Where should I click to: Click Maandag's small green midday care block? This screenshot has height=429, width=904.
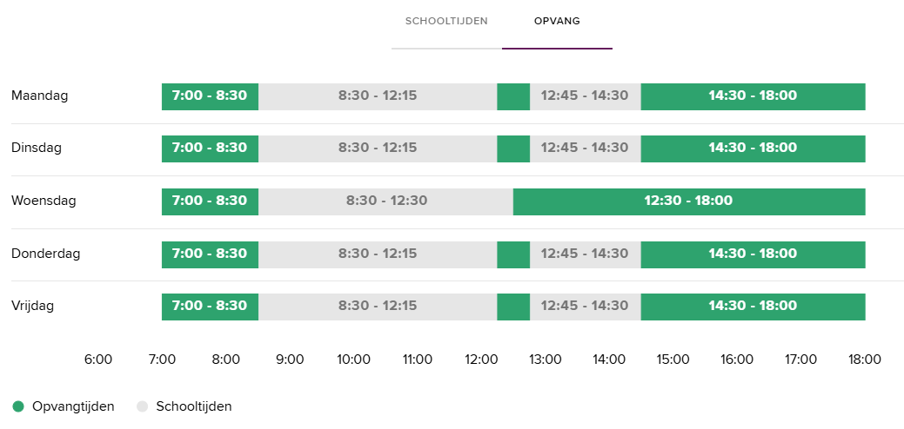click(x=513, y=96)
